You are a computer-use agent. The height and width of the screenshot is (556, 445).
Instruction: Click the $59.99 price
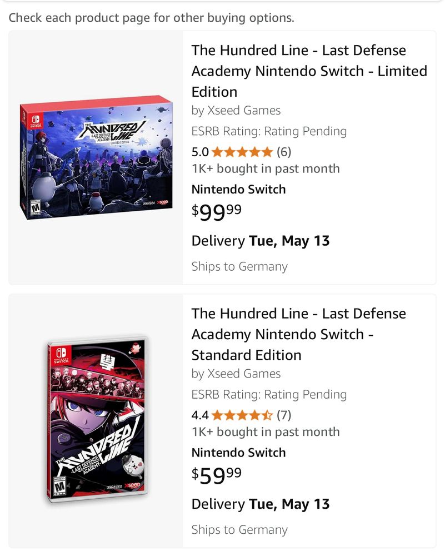(217, 475)
